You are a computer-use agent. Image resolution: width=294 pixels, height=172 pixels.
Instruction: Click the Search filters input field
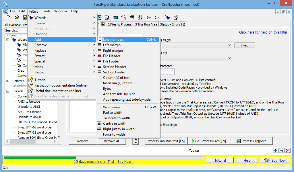(x=16, y=30)
